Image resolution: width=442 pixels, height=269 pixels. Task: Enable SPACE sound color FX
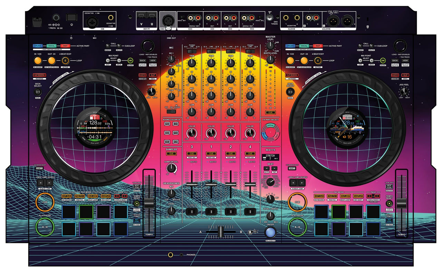(167, 123)
